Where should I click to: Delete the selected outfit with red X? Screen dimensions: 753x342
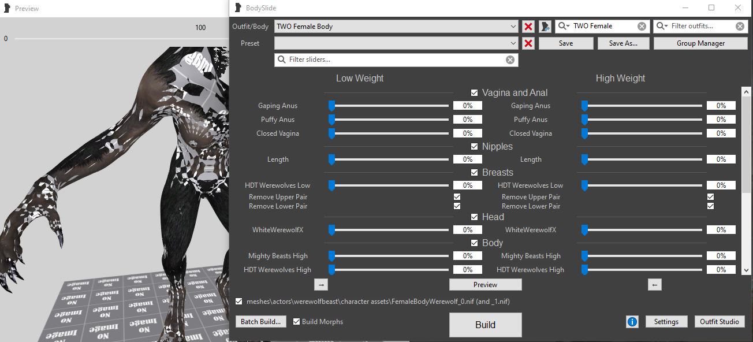[x=528, y=27]
